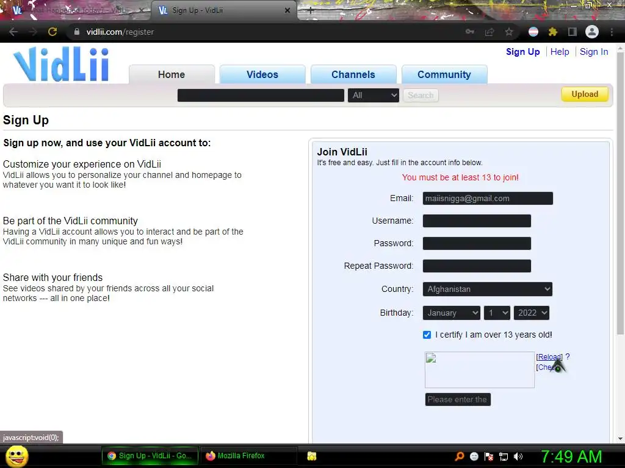
Task: Open Chrome three-dot menu
Action: point(612,32)
